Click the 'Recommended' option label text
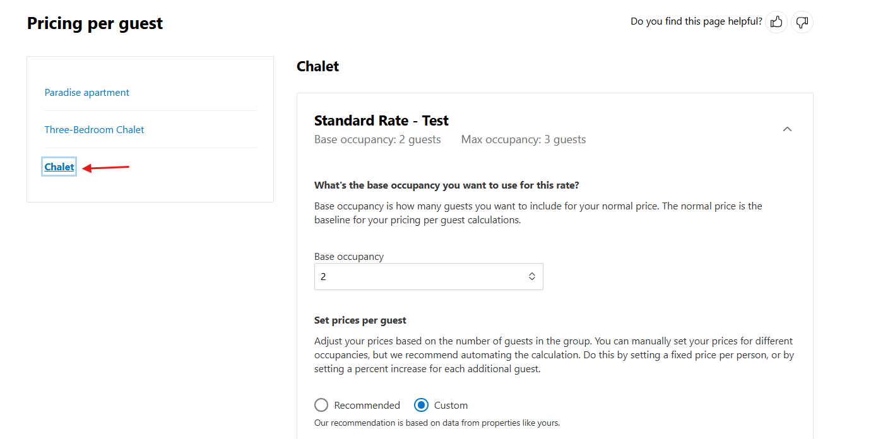 (367, 405)
